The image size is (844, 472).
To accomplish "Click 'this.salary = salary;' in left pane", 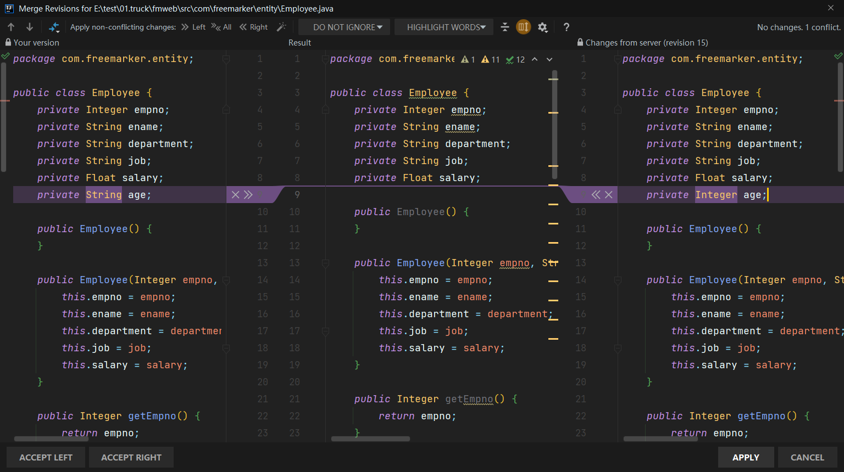I will pyautogui.click(x=125, y=365).
